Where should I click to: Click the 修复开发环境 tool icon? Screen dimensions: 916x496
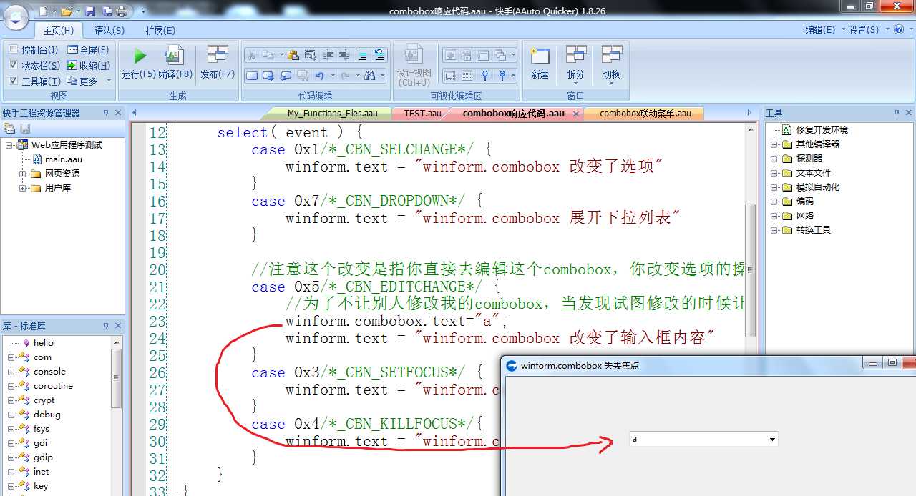pyautogui.click(x=786, y=129)
